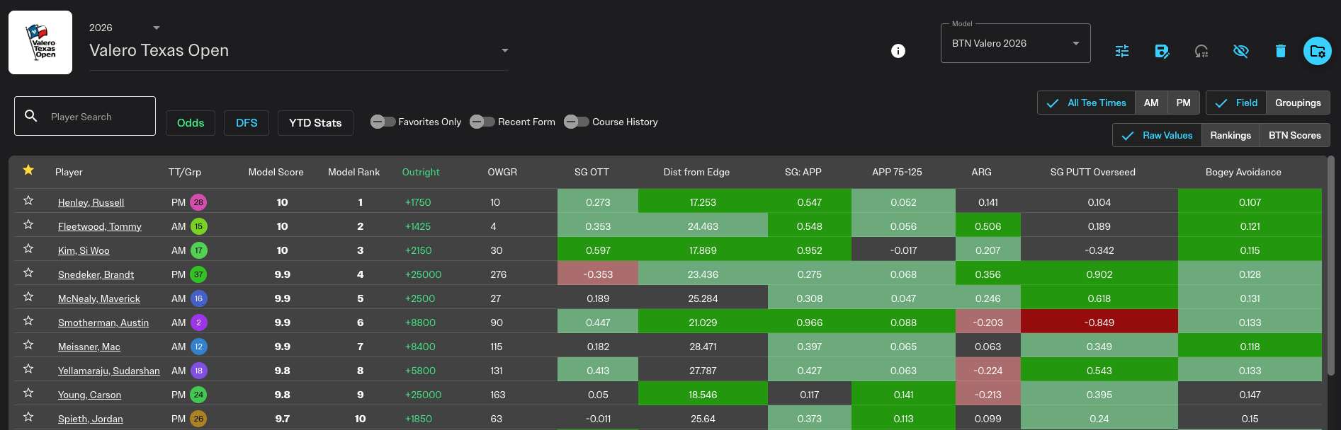The width and height of the screenshot is (1341, 430).
Task: Open model settings tune sliders icon
Action: [1122, 51]
